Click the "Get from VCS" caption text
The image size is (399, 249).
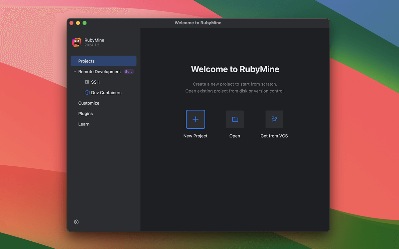(274, 136)
